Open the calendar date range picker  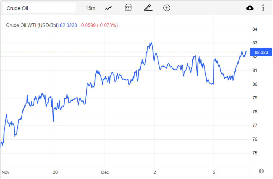coord(128,8)
